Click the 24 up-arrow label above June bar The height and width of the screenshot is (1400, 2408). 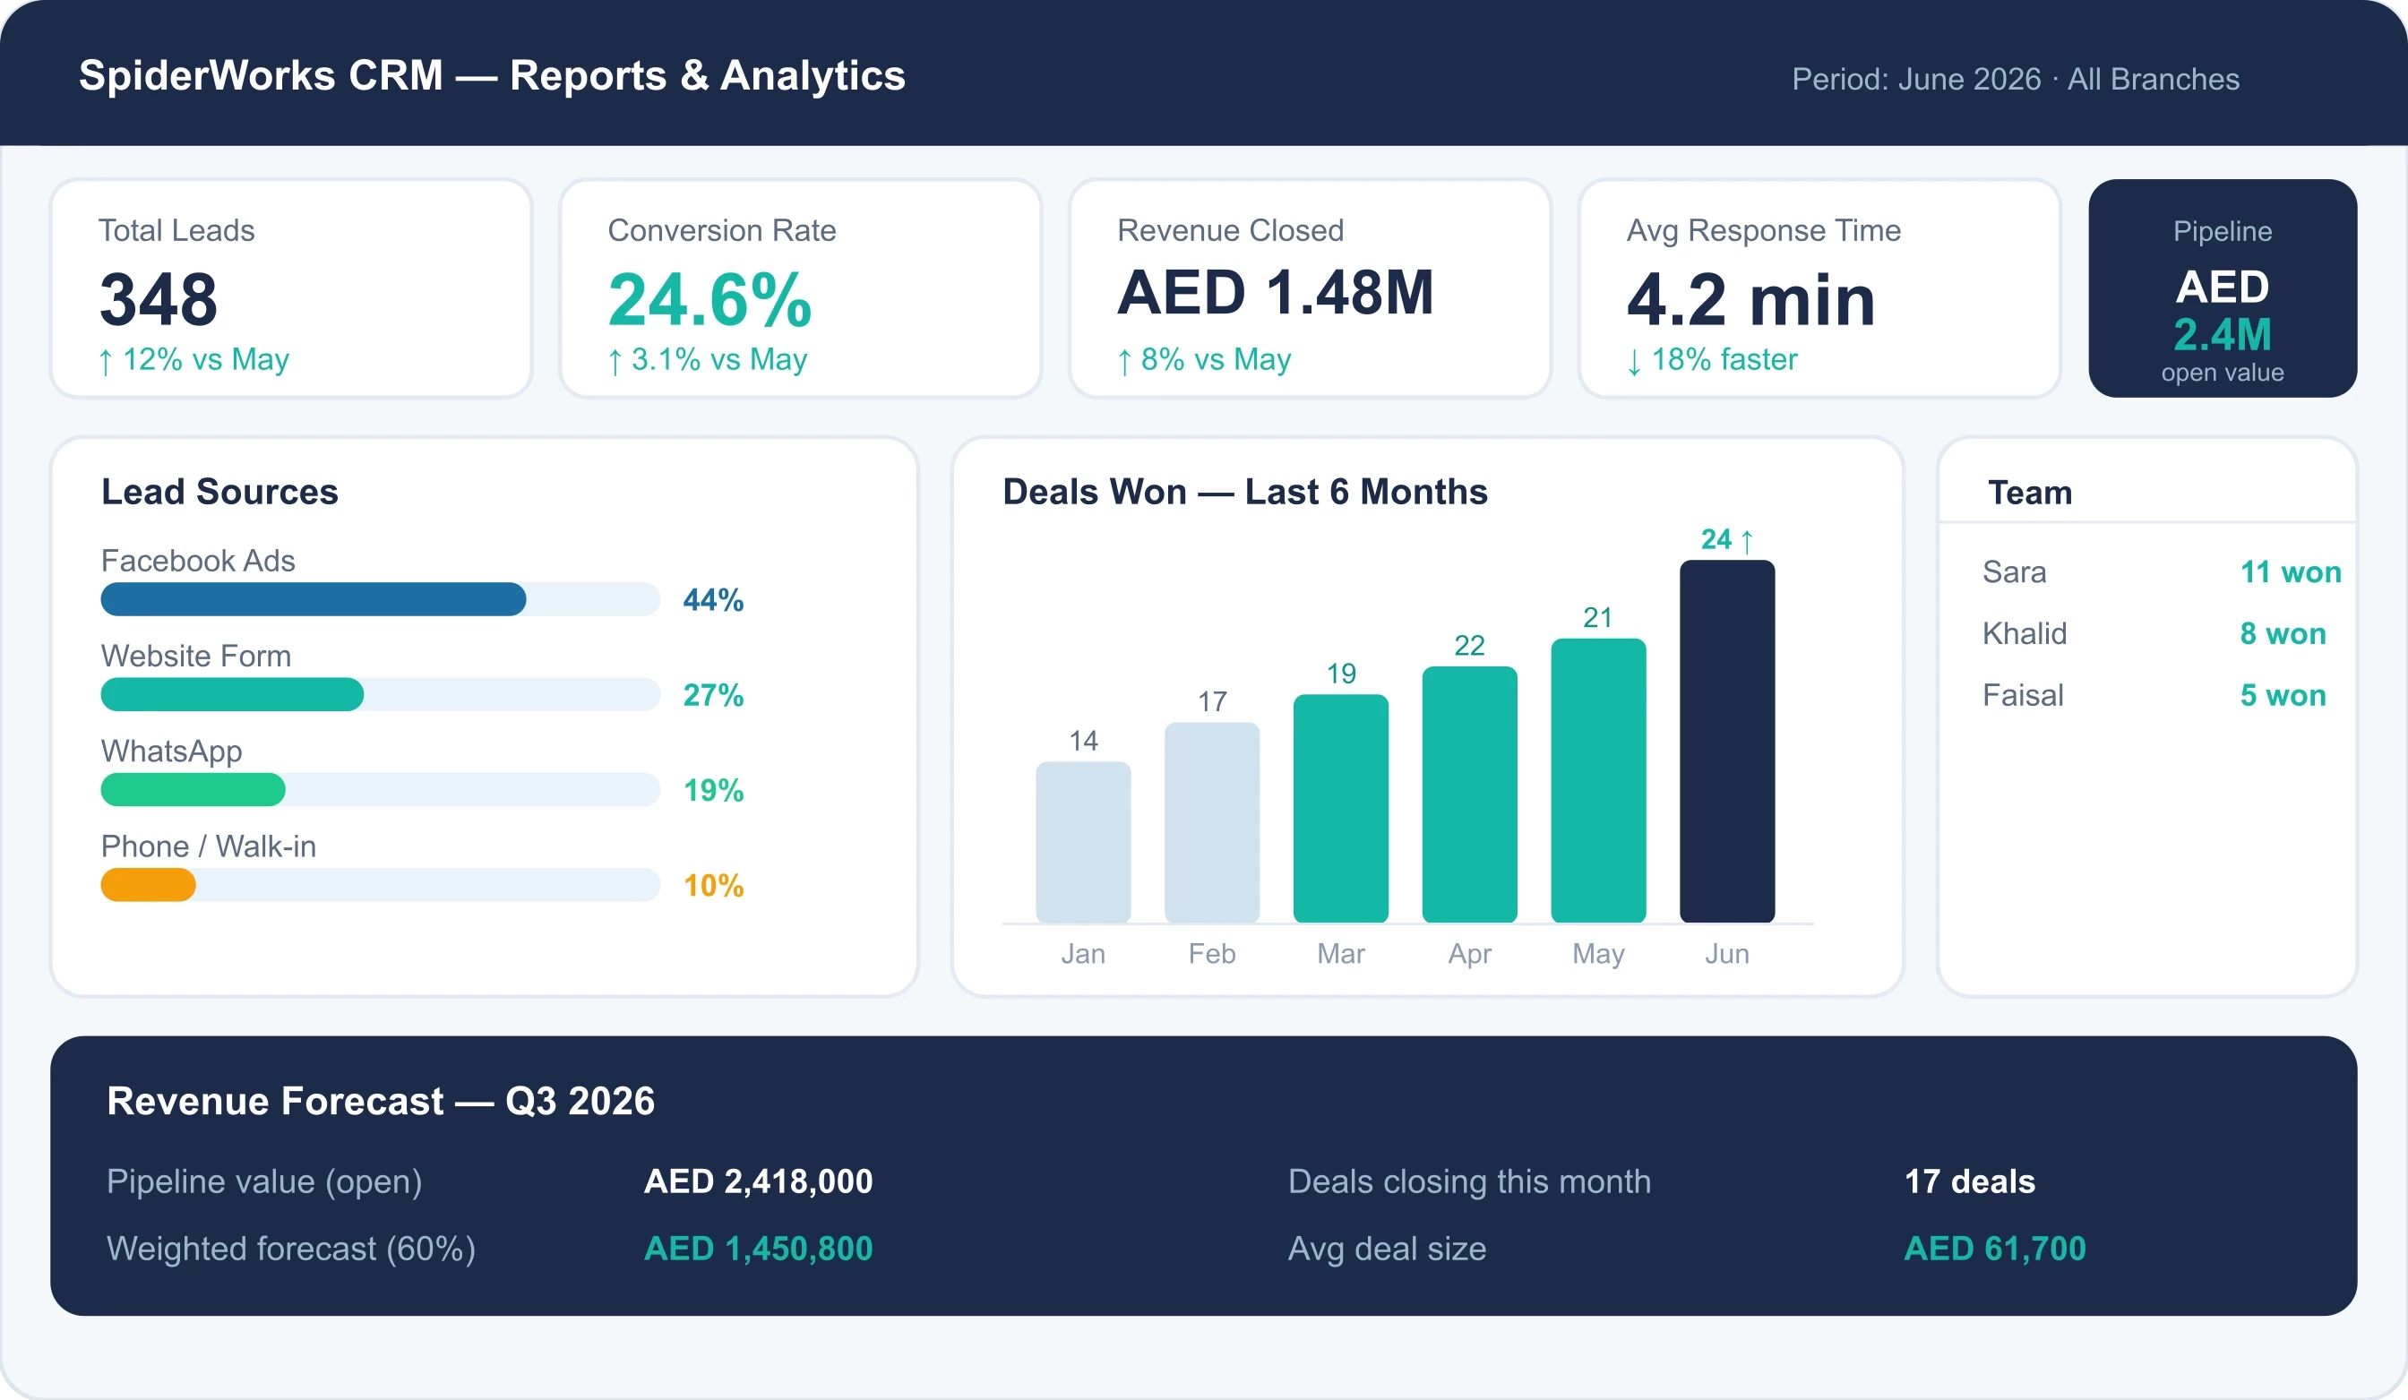1728,540
